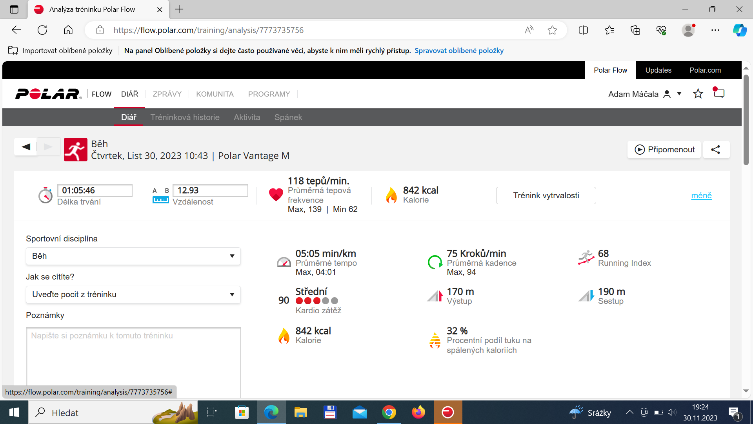This screenshot has height=424, width=753.
Task: Click the Polar logo
Action: coord(48,94)
